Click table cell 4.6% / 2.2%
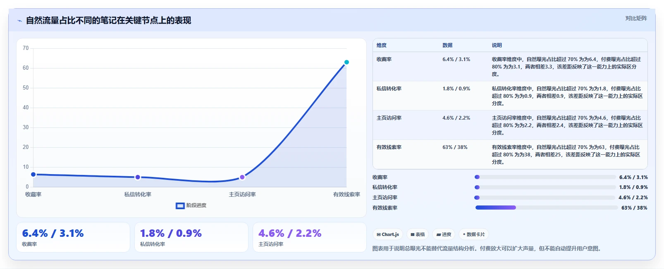The width and height of the screenshot is (664, 269). tap(456, 118)
